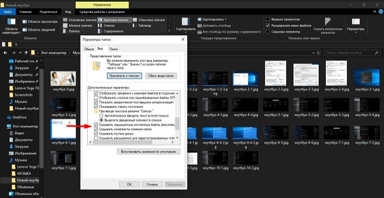Toggle the Скрытые элементы checkbox
The image size is (384, 198).
point(268,32)
